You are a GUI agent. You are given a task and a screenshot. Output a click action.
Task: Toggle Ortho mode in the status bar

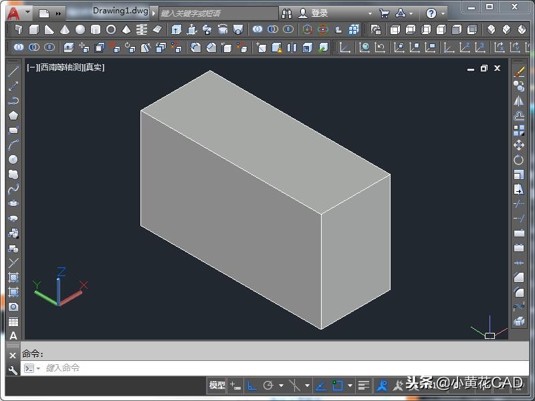click(x=252, y=386)
